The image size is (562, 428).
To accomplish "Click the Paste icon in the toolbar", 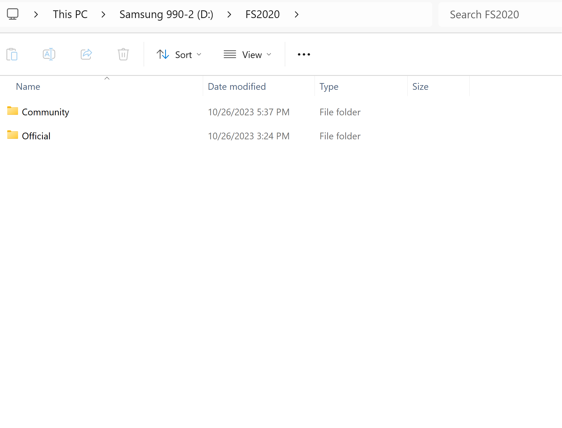I will point(12,54).
